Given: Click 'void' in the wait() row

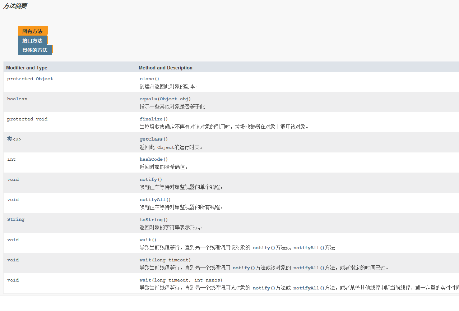Looking at the screenshot, I should point(13,240).
